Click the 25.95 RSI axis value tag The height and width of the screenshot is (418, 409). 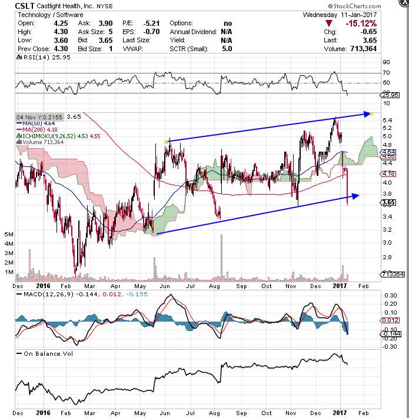coord(390,95)
